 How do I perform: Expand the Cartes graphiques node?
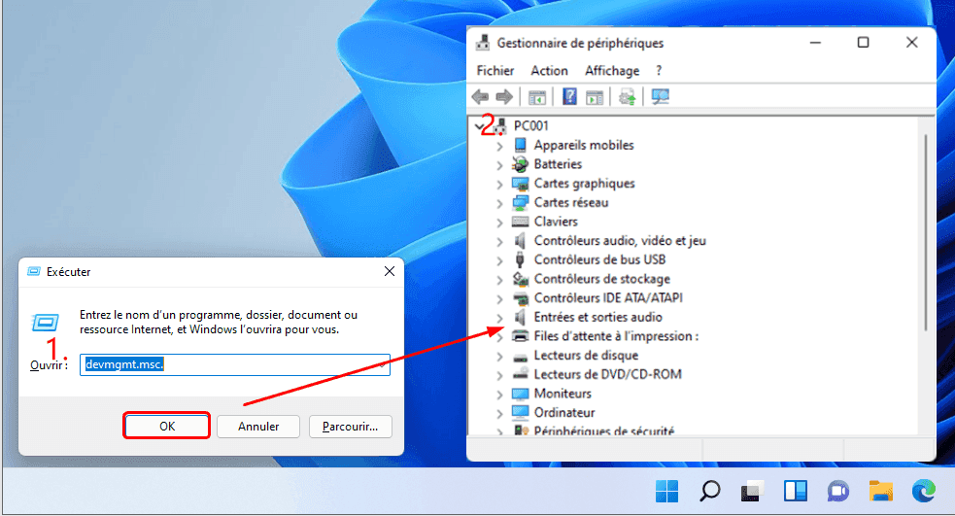499,185
